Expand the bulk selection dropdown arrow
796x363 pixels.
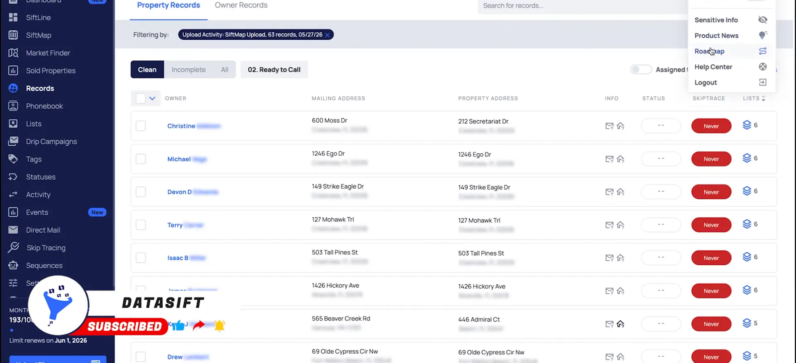tap(153, 98)
